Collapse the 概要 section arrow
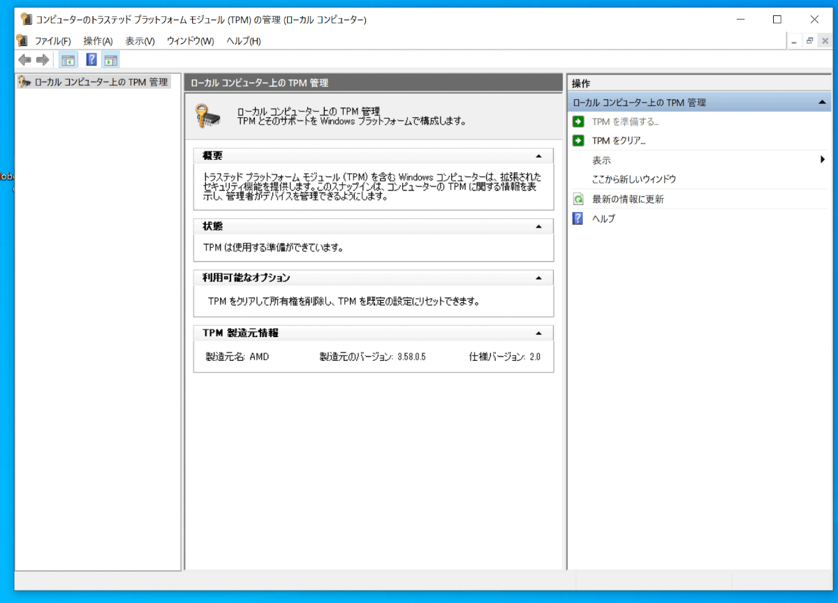Screen dimensions: 838x603 [538, 156]
